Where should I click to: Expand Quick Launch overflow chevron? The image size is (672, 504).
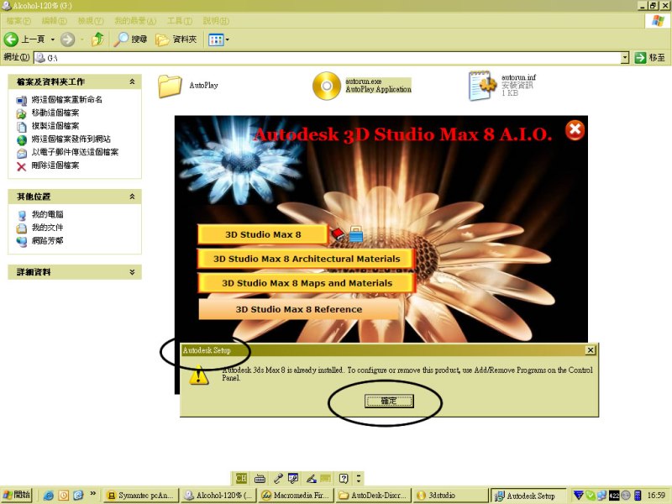pyautogui.click(x=92, y=493)
